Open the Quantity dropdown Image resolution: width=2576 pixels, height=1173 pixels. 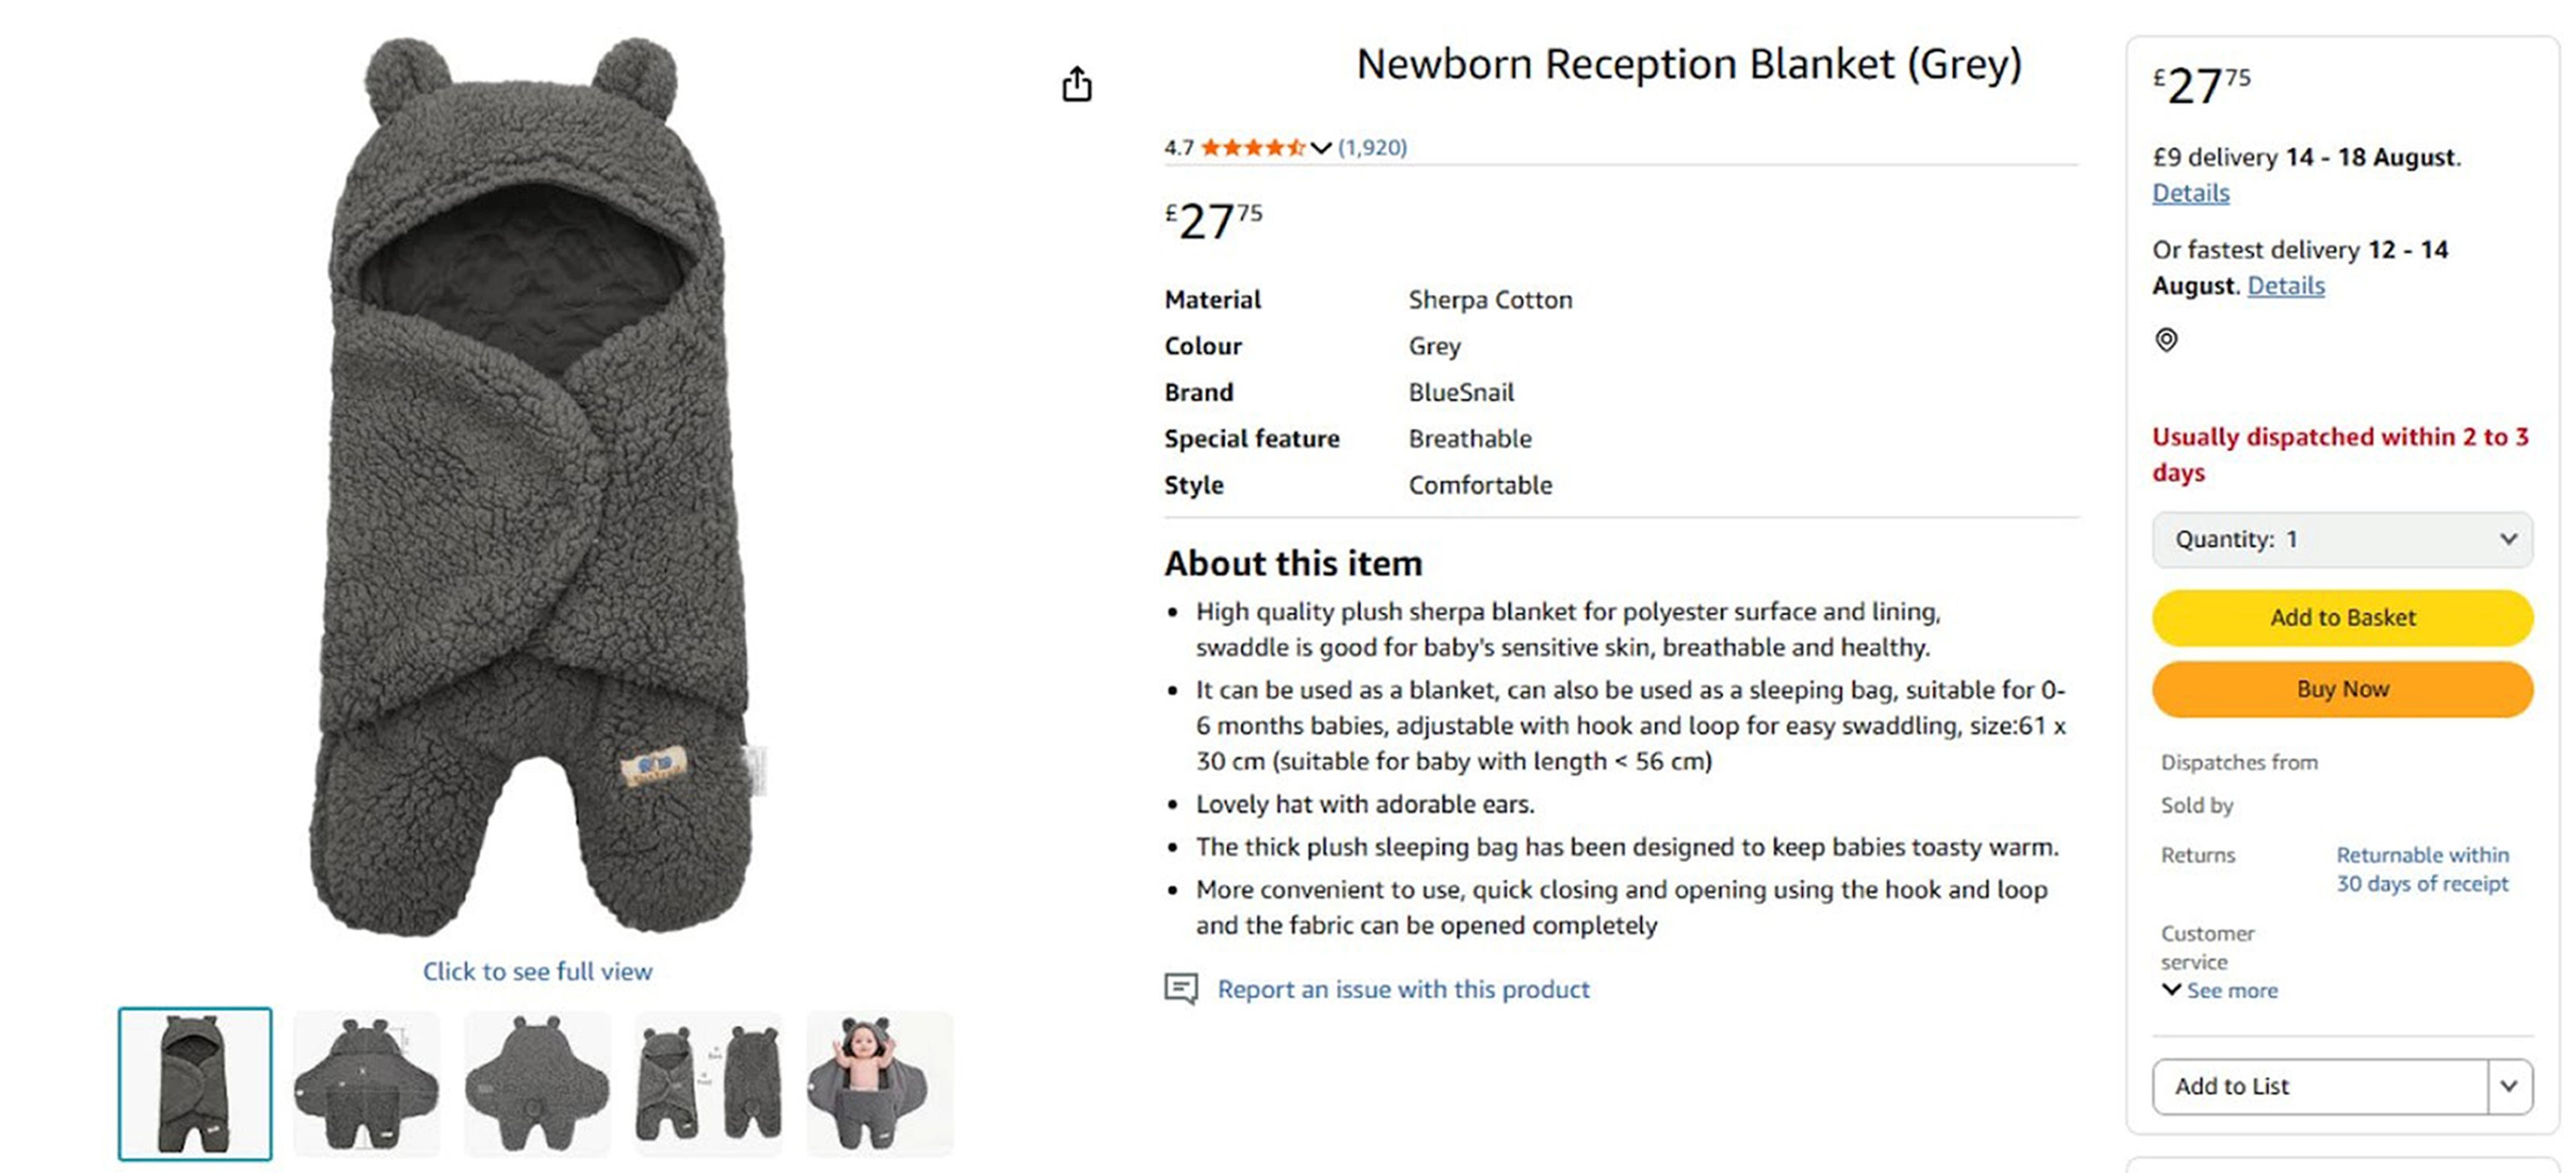[2342, 539]
